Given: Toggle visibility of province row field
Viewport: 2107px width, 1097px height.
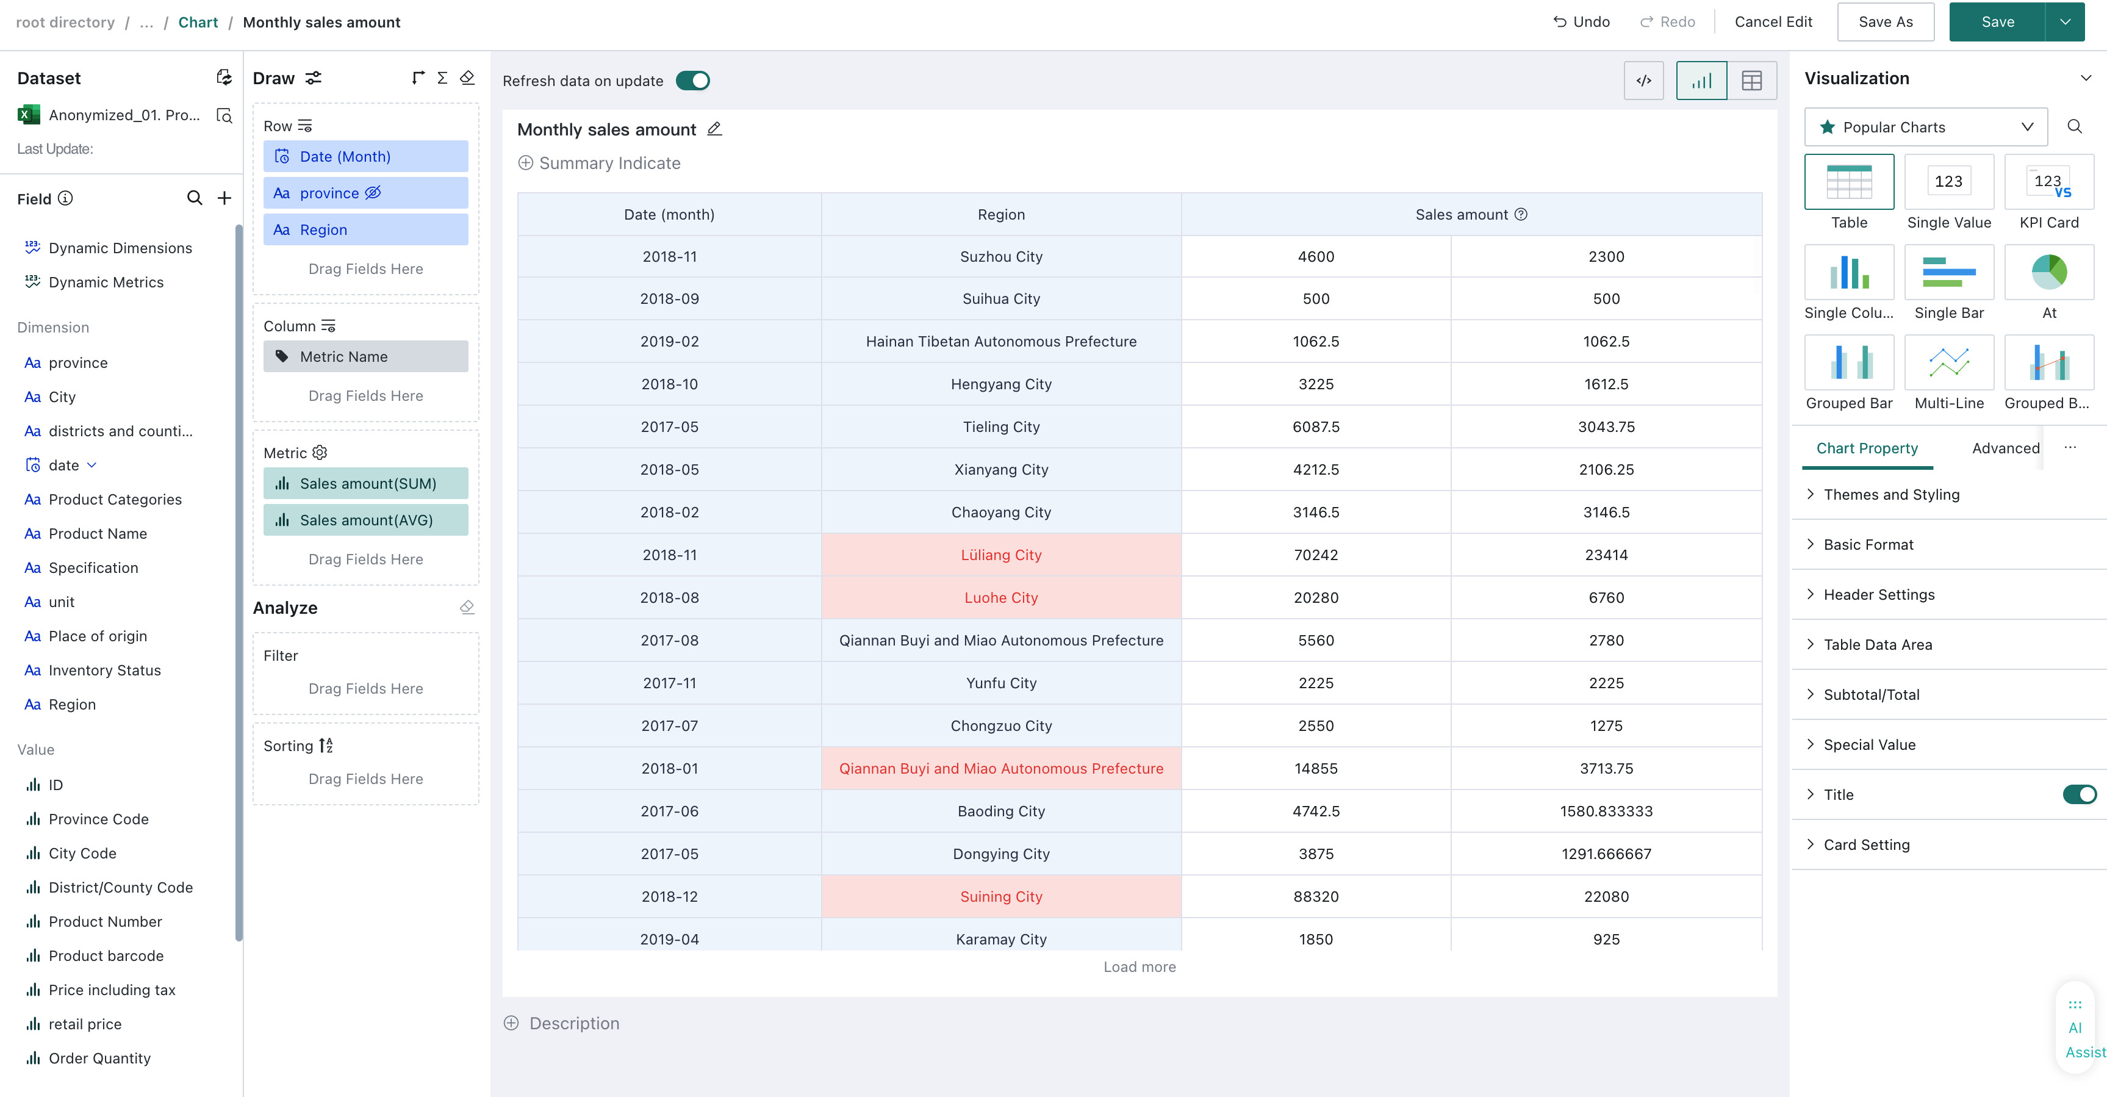Looking at the screenshot, I should pos(373,193).
